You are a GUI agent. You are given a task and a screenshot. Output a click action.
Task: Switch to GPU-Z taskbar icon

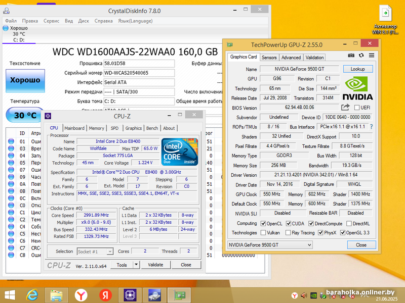[x=179, y=295]
